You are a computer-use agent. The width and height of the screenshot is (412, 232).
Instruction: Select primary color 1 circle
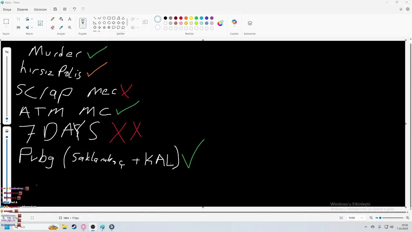(158, 19)
